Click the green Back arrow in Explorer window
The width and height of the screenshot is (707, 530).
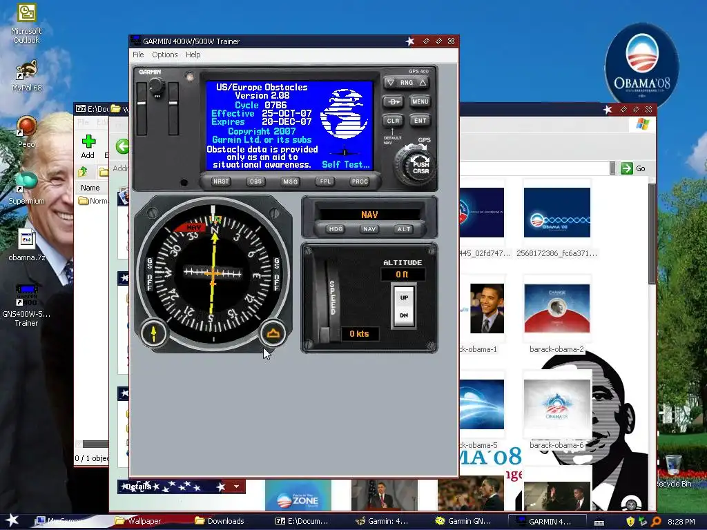[x=123, y=146]
